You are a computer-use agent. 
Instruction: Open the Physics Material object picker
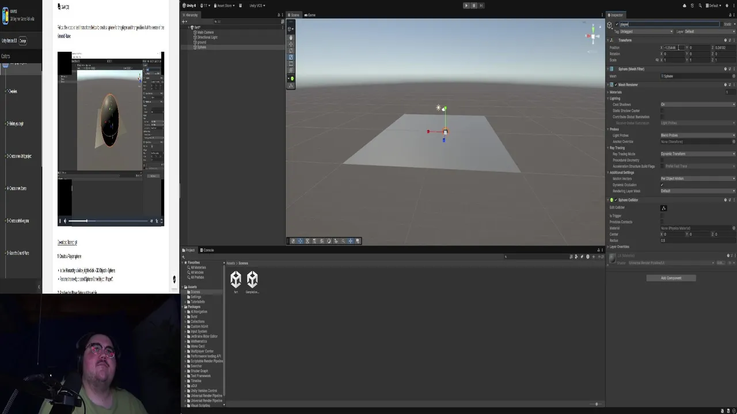(734, 228)
